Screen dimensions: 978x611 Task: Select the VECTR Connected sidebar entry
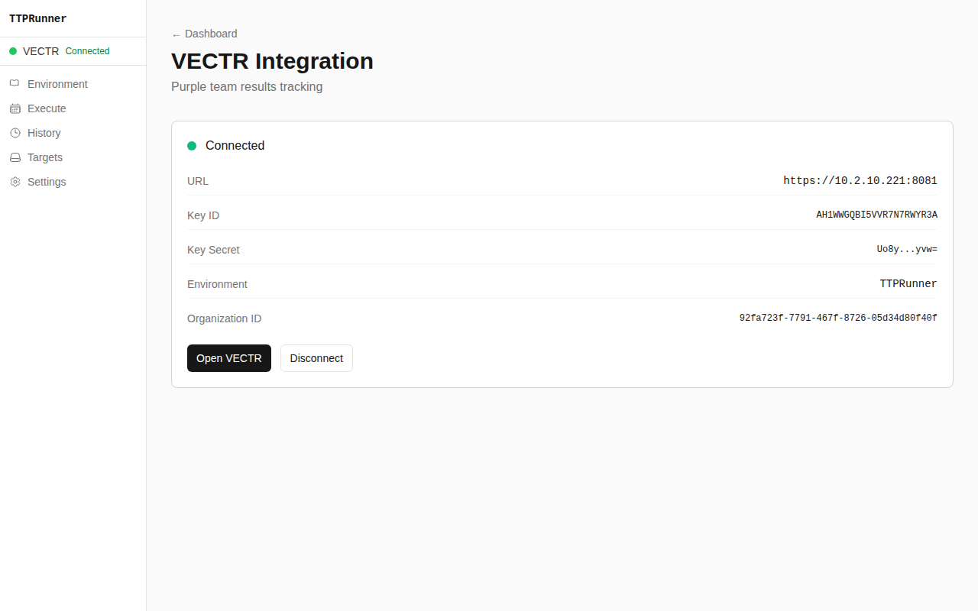[x=73, y=51]
